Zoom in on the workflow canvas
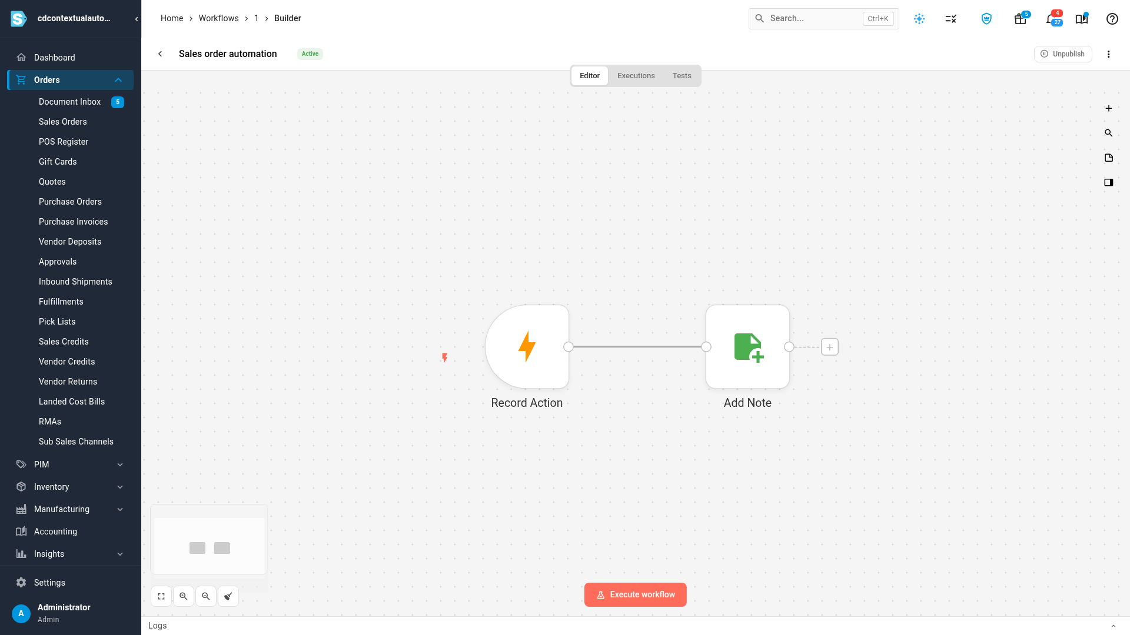 click(184, 596)
